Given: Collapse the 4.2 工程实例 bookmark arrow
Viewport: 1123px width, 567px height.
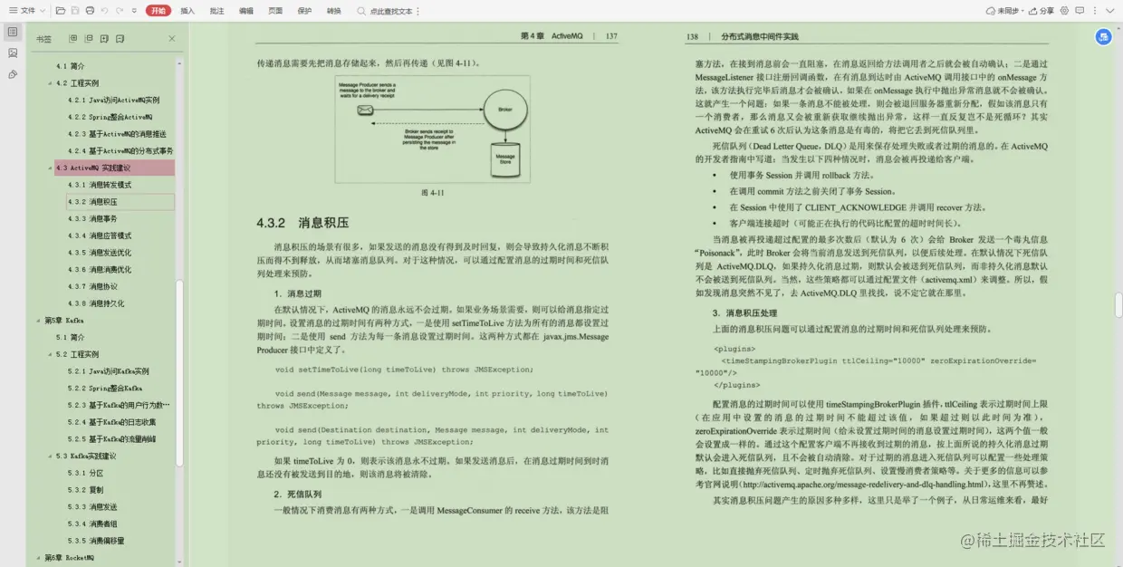Looking at the screenshot, I should coord(49,83).
